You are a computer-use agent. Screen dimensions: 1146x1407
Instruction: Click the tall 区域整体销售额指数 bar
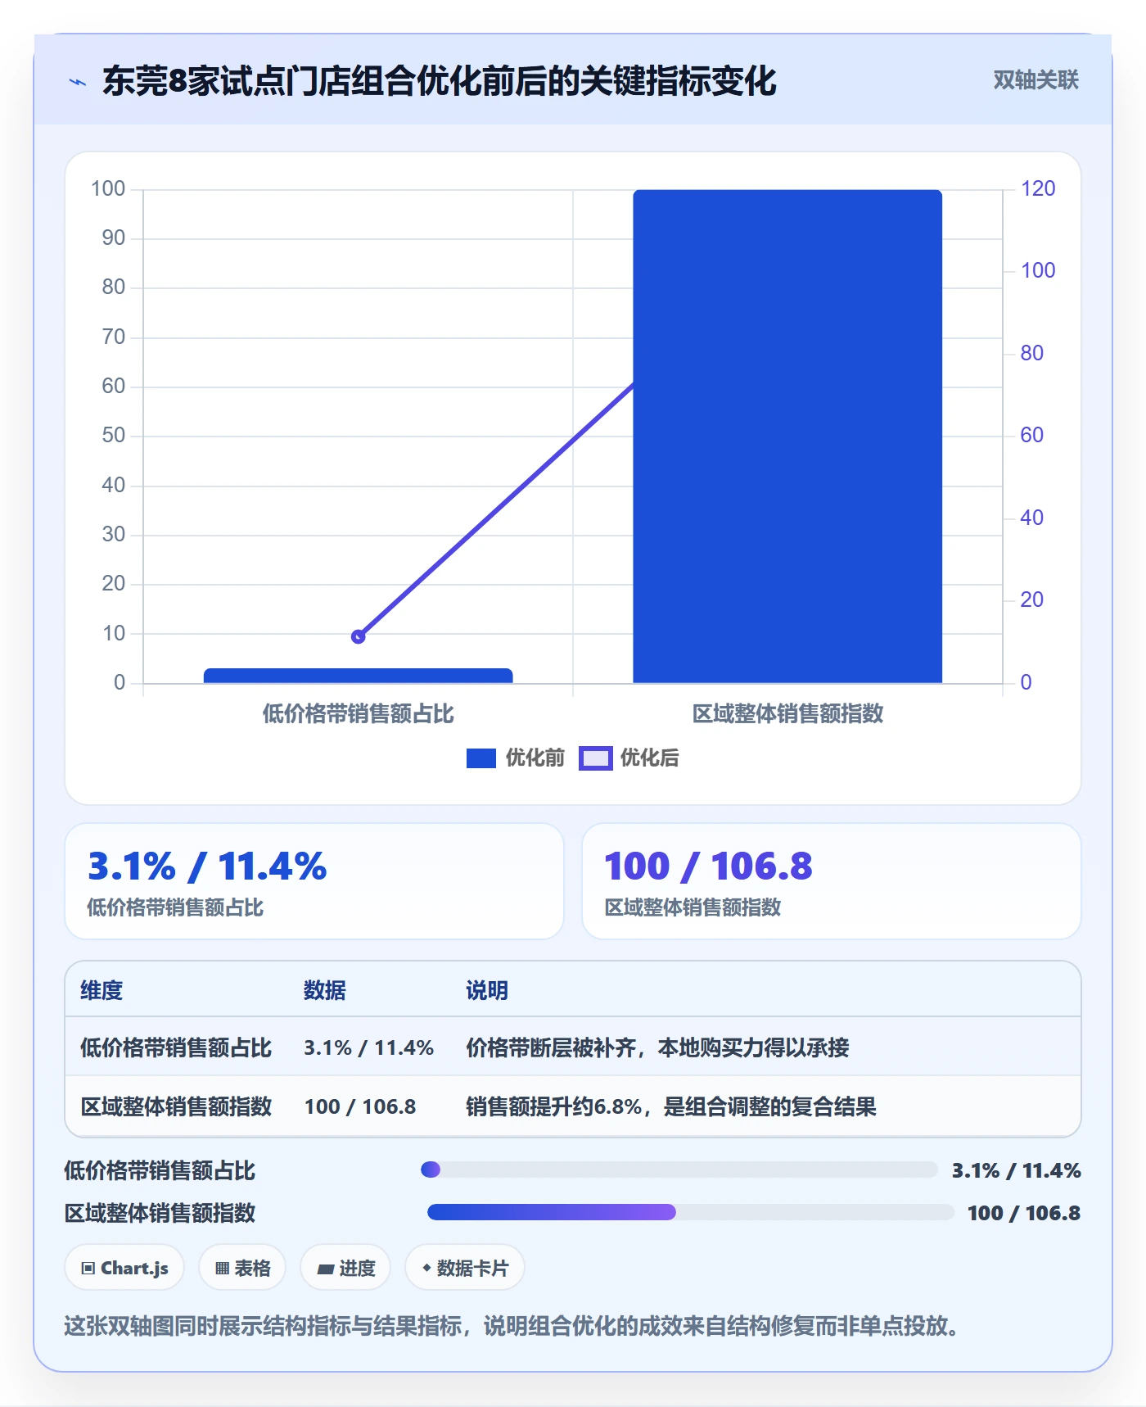click(x=787, y=436)
